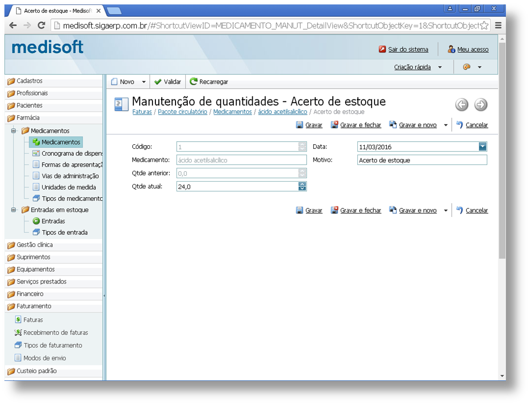The image size is (530, 405).
Task: Reload the browser page
Action: click(x=41, y=26)
